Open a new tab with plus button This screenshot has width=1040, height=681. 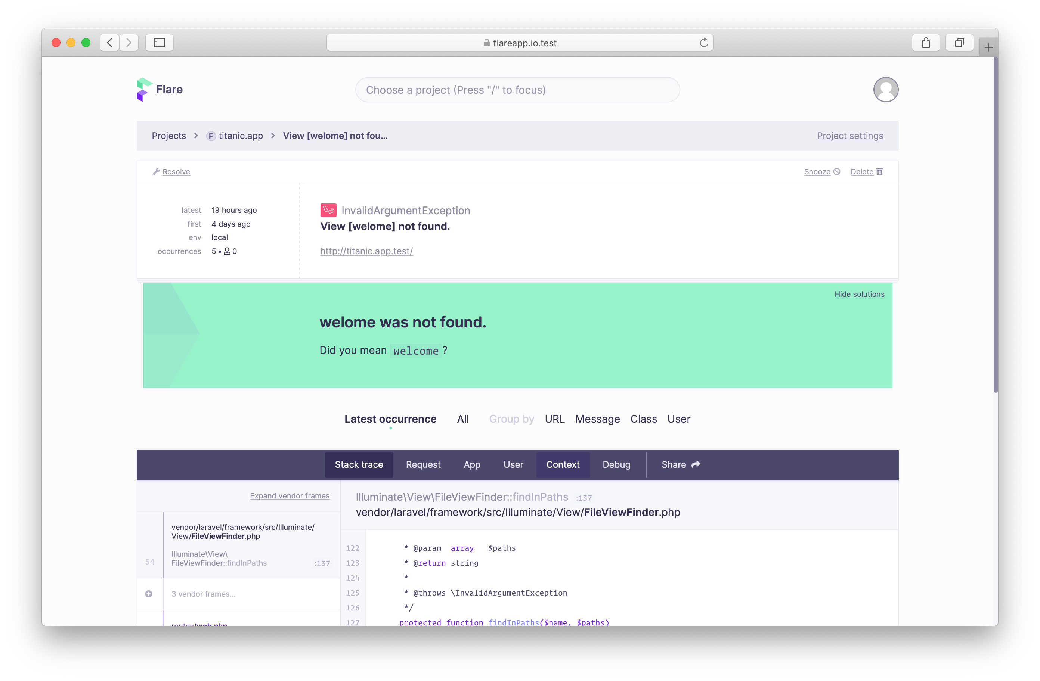[x=988, y=47]
